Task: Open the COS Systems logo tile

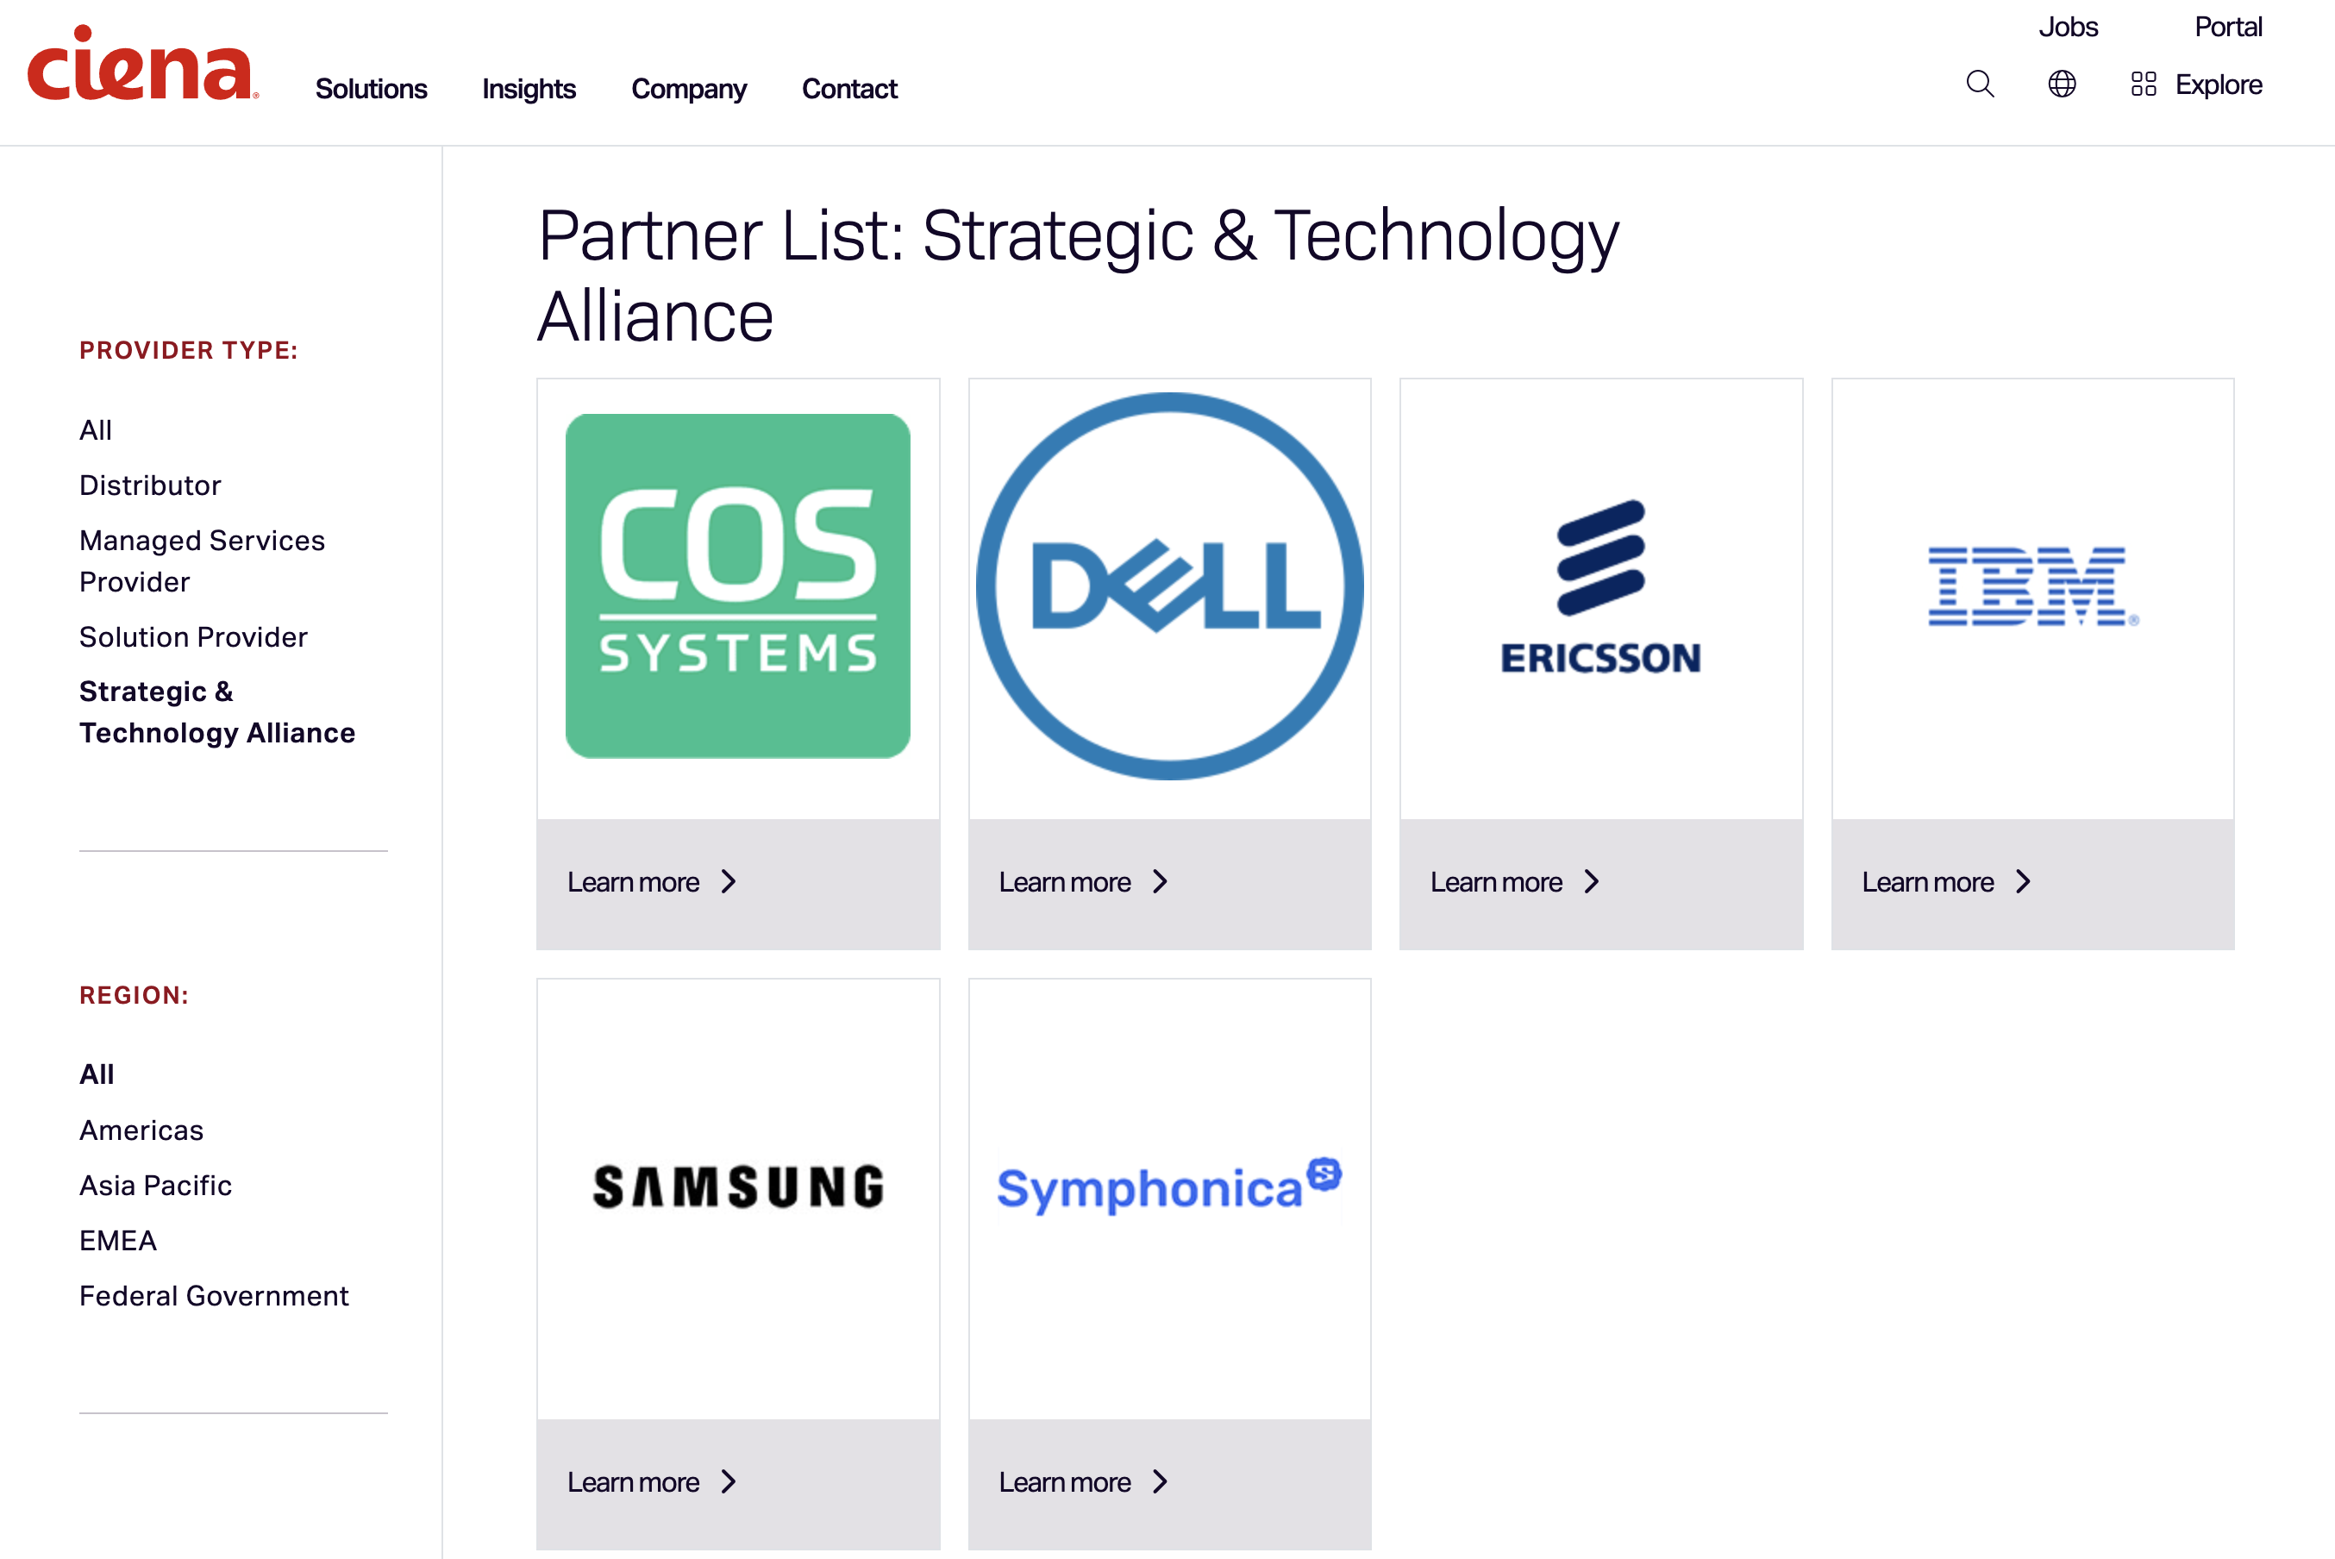Action: [737, 586]
